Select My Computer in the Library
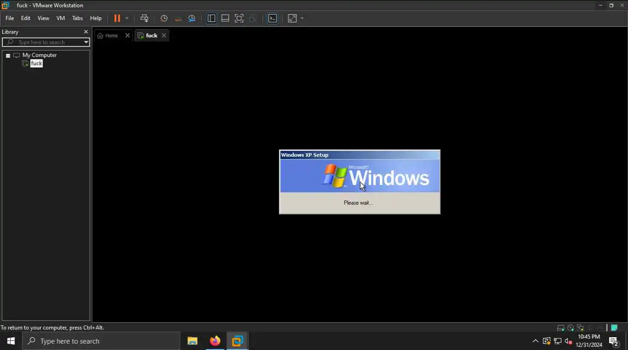The width and height of the screenshot is (628, 350). (x=39, y=55)
